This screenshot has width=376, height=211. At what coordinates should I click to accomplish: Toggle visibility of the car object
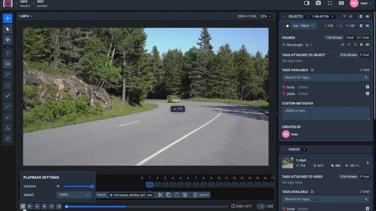(367, 26)
